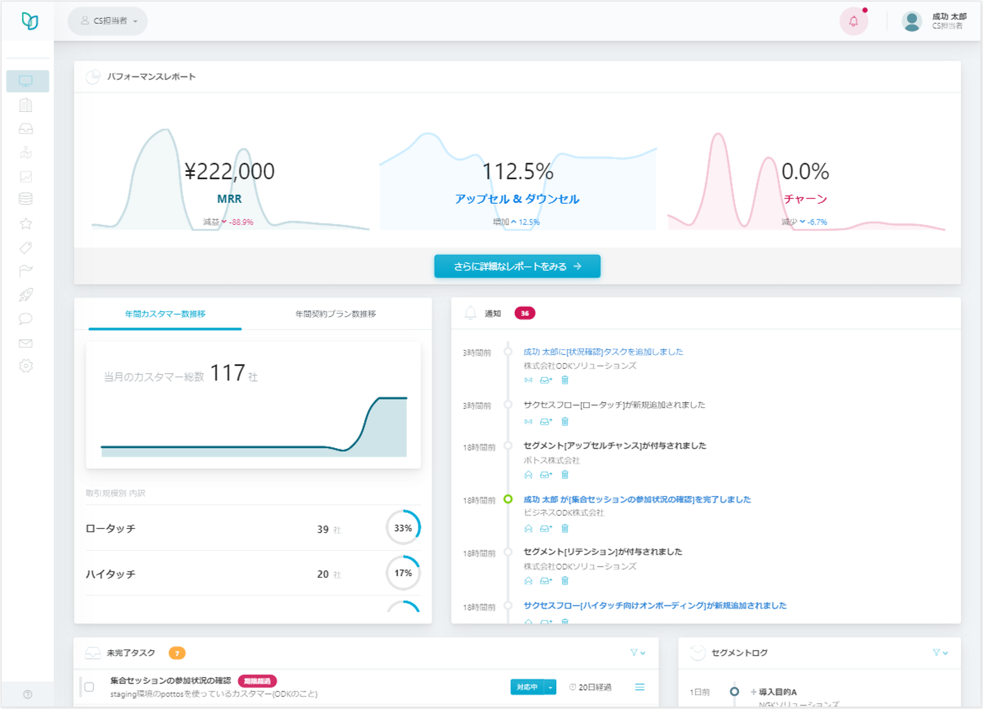Click the ロータッチ row label

pyautogui.click(x=111, y=529)
